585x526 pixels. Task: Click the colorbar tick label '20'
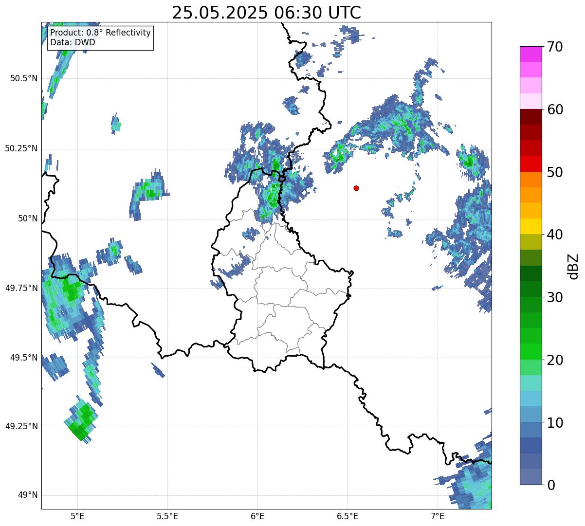tap(555, 360)
